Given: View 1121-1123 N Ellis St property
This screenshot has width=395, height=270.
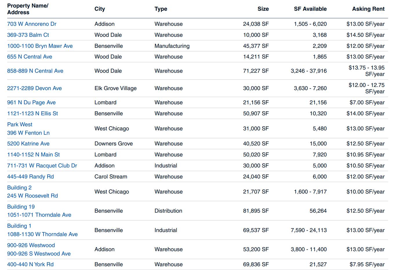Looking at the screenshot, I should coord(32,114).
